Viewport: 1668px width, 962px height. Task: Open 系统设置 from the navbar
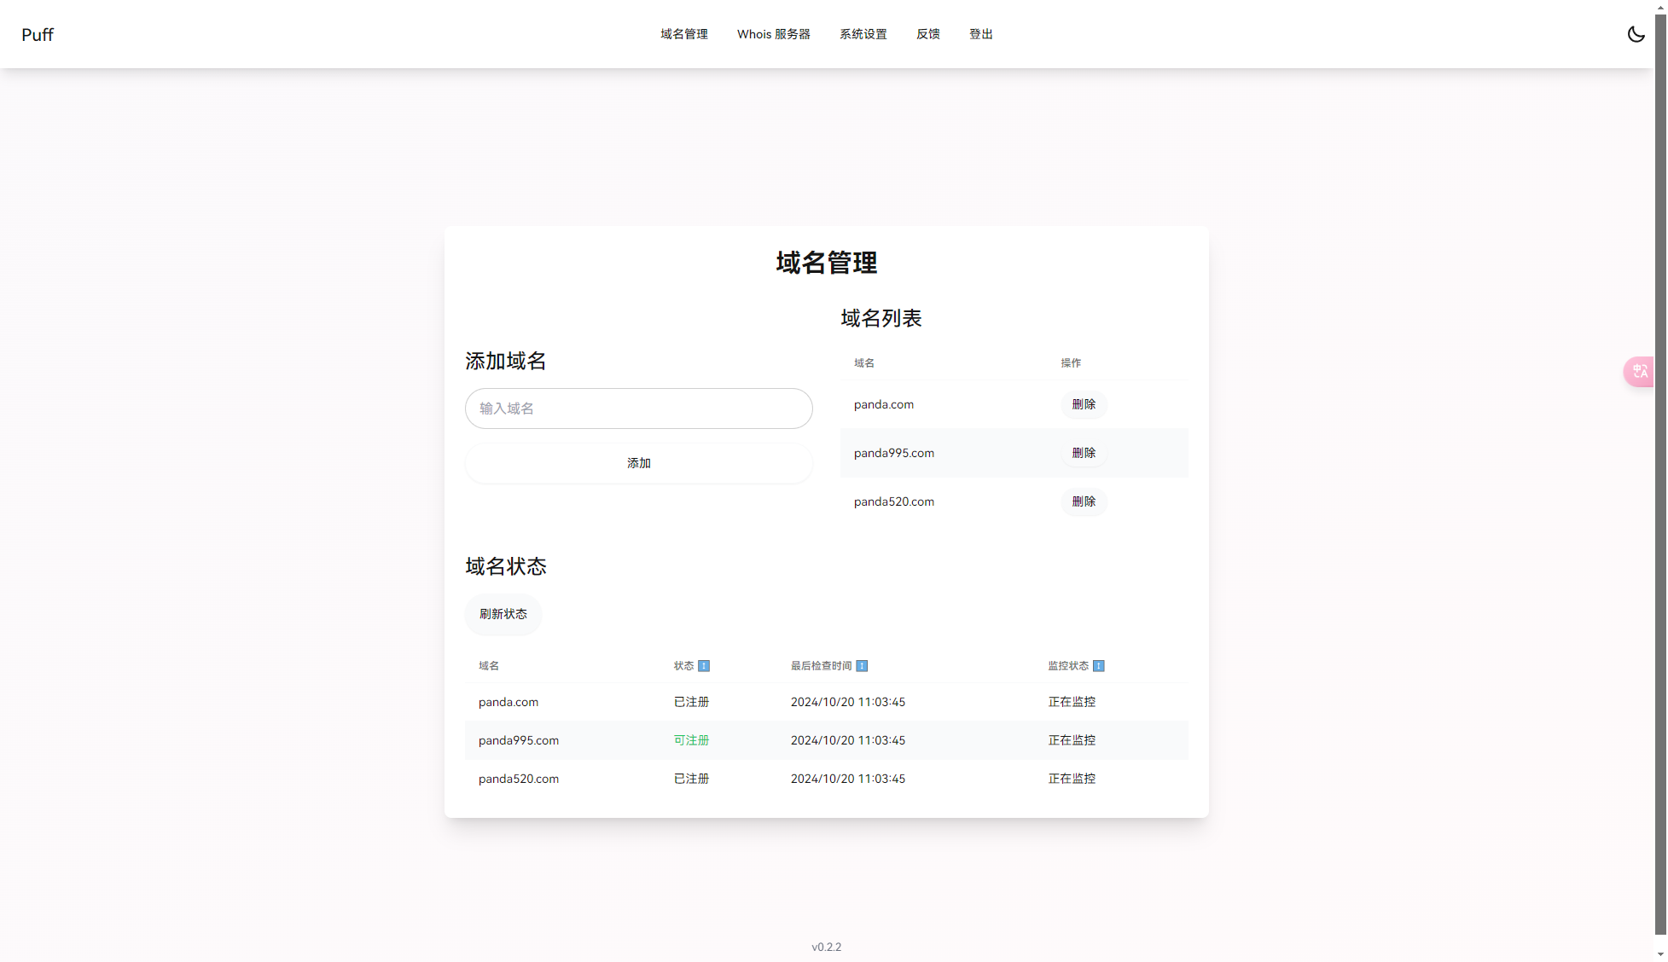[863, 34]
